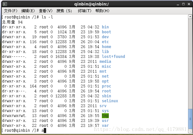Click the drwx------. permissions of lost+found
Image resolution: width=193 pixels, height=135 pixels.
[14, 56]
